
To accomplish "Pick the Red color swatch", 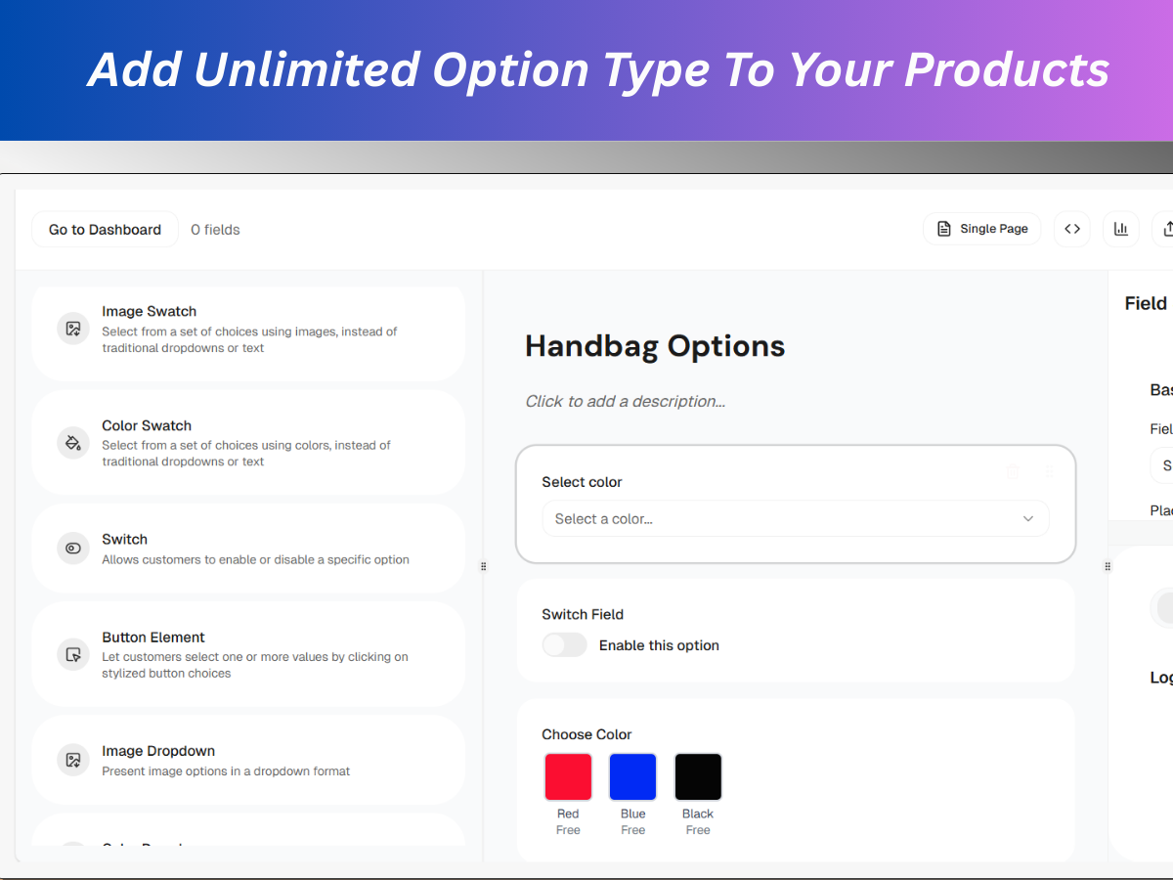I will tap(568, 777).
